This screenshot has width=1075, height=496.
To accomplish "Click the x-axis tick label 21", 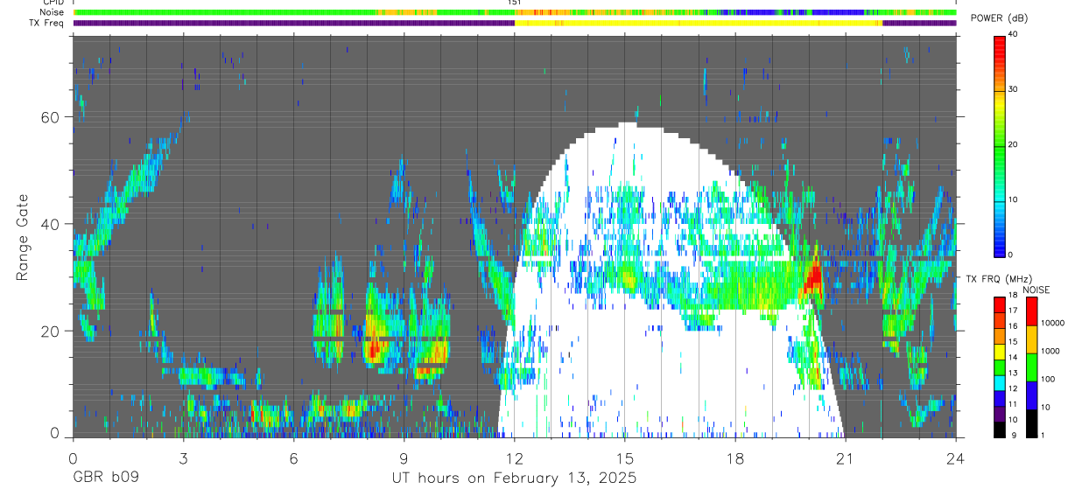I will (x=846, y=458).
